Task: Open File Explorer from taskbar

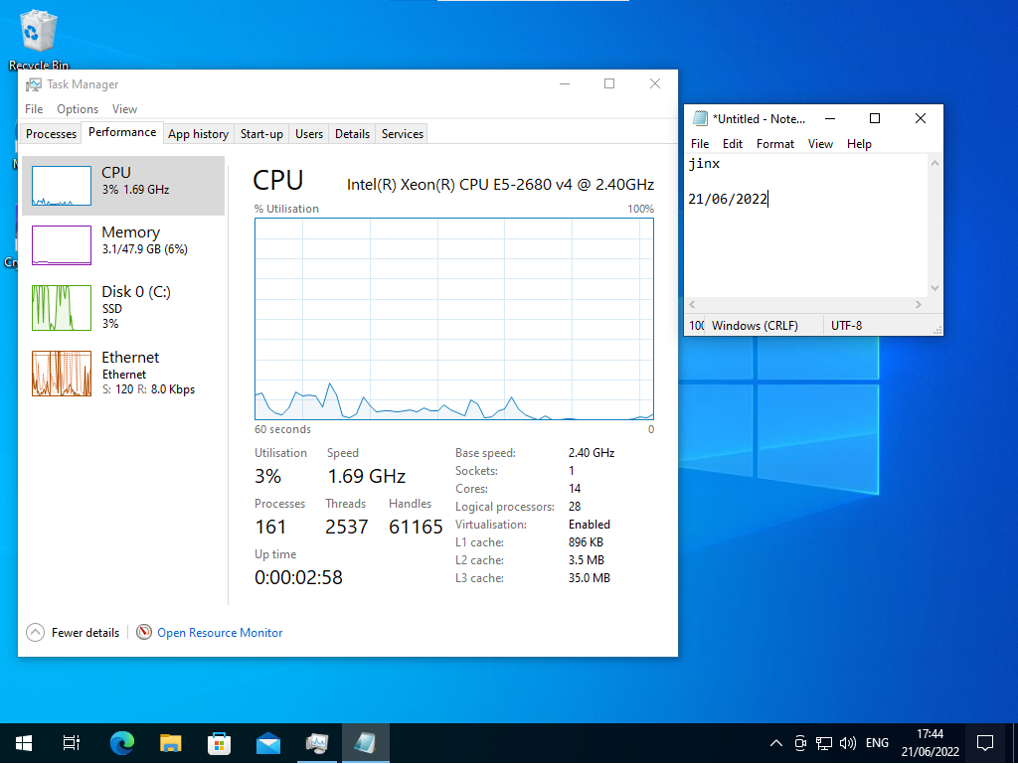Action: [x=171, y=742]
